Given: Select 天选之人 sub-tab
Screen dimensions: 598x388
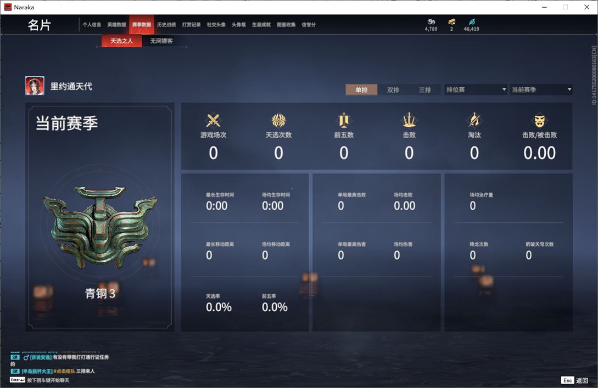Looking at the screenshot, I should 122,41.
